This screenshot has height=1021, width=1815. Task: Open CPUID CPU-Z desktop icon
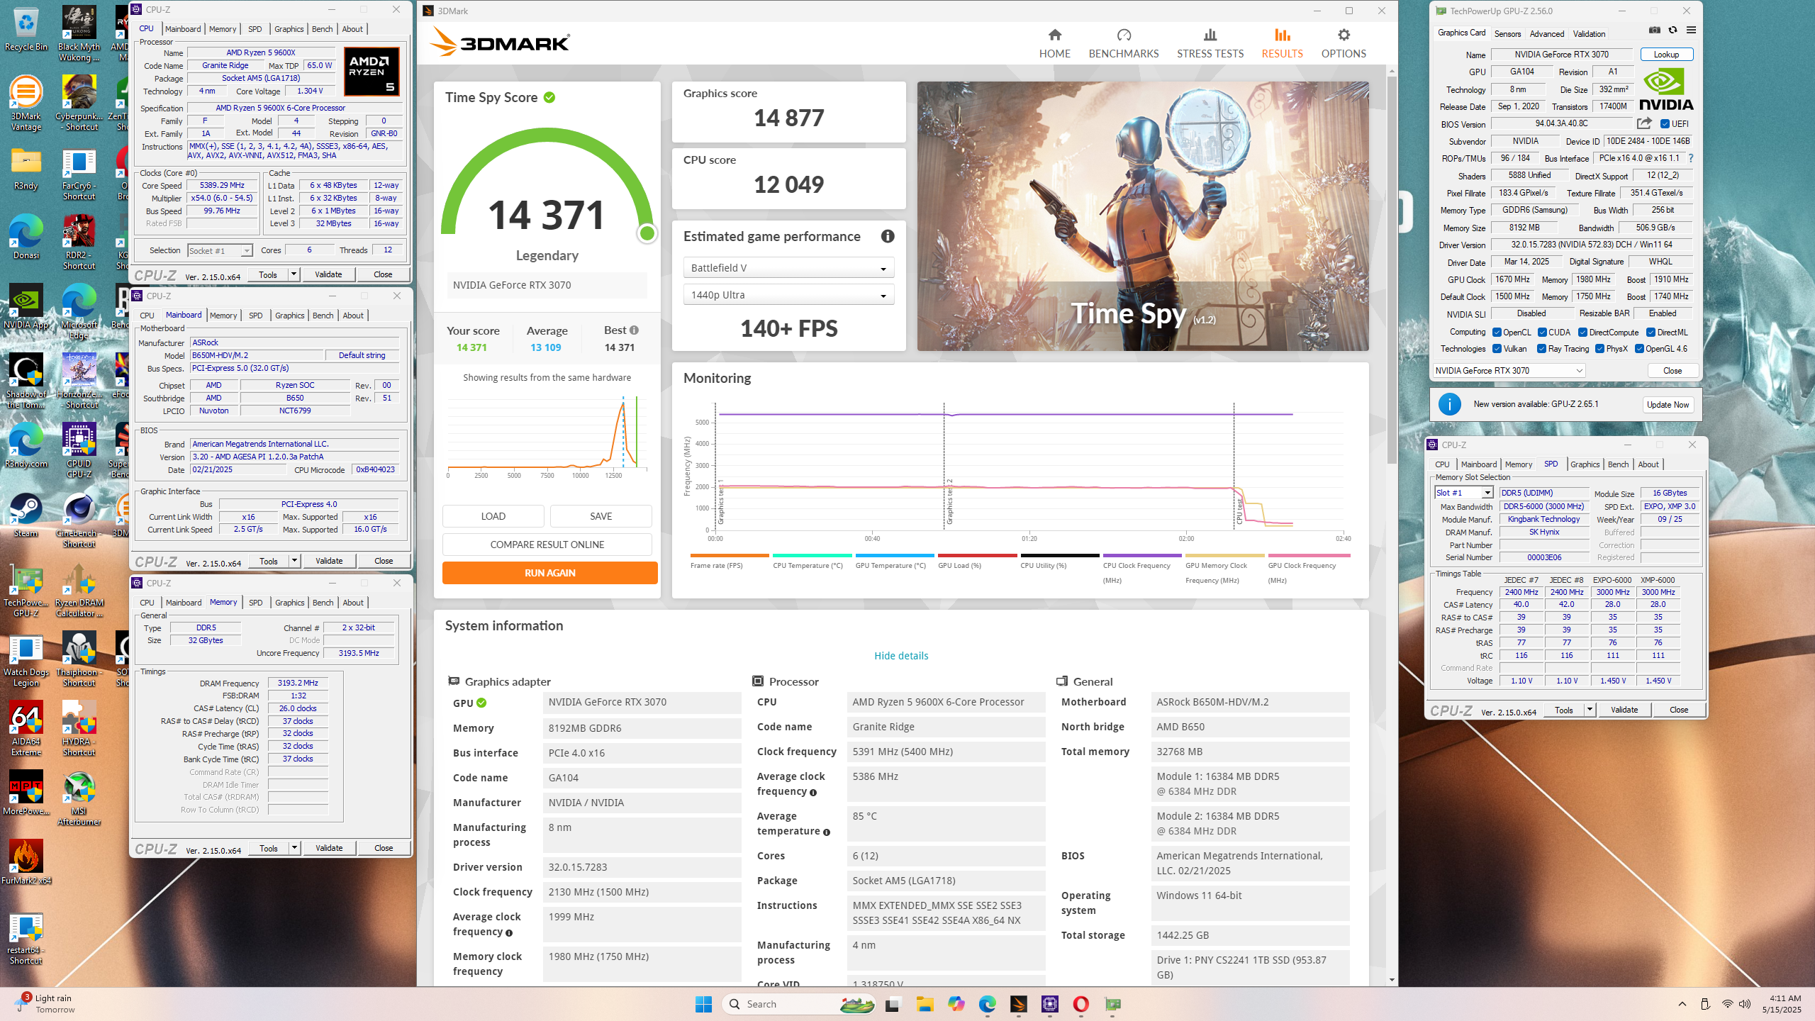pyautogui.click(x=79, y=451)
